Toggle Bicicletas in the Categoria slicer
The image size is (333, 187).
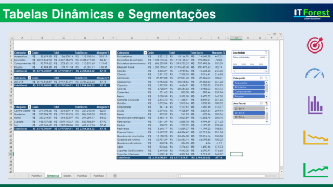[249, 87]
